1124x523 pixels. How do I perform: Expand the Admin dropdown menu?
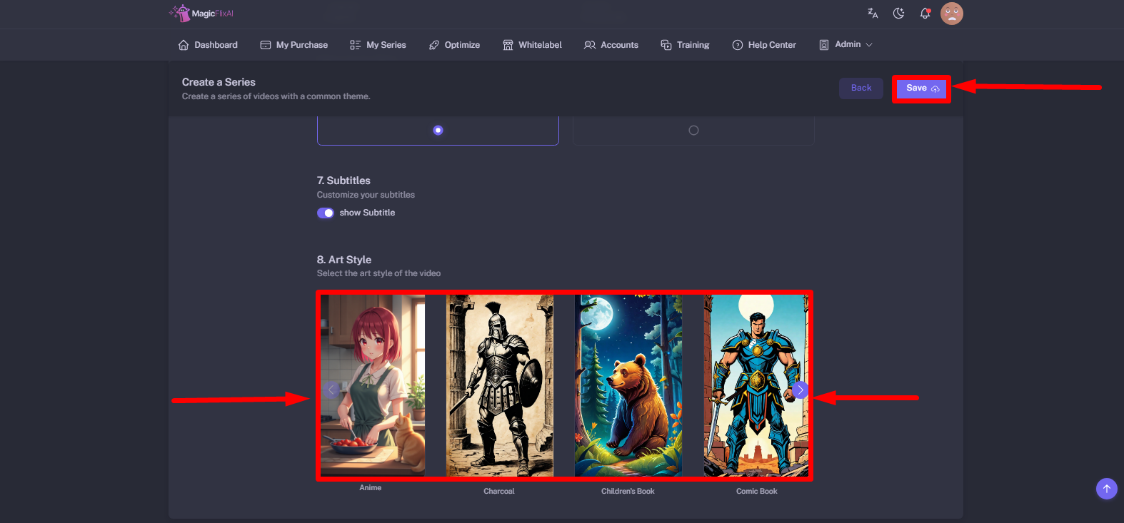click(846, 45)
